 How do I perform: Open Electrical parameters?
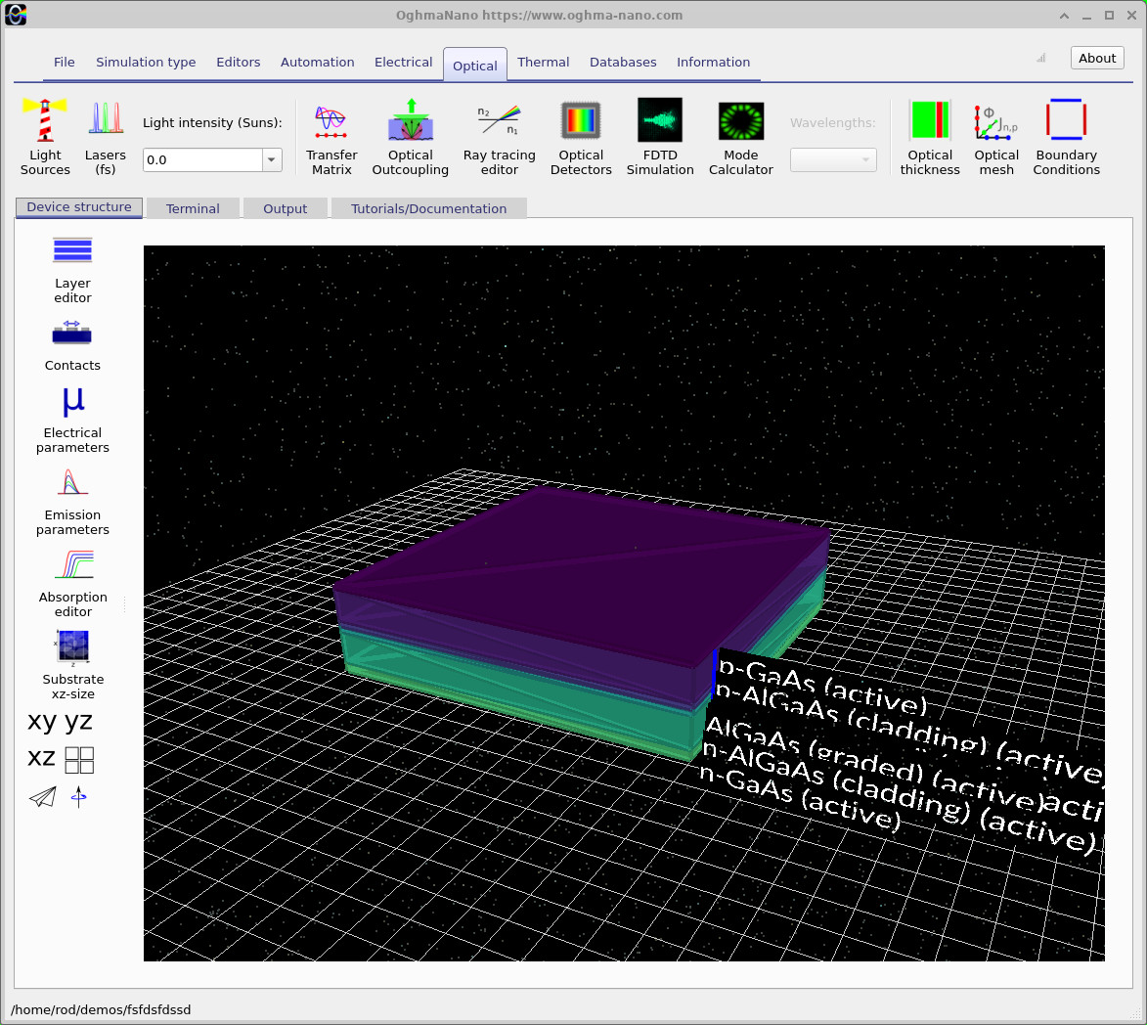coord(72,420)
